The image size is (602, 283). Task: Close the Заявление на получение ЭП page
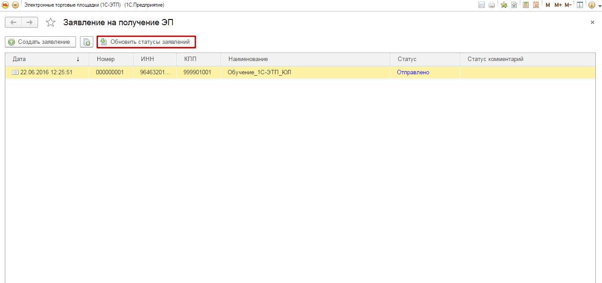(592, 22)
